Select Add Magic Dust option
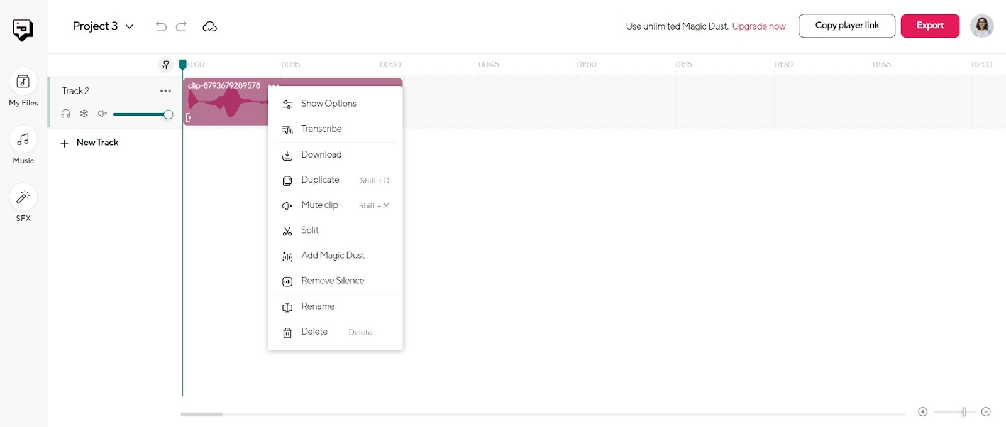This screenshot has width=1006, height=427. [x=335, y=256]
